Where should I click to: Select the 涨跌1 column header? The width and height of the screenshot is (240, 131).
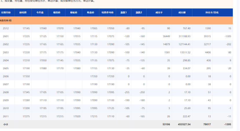[x=124, y=13]
